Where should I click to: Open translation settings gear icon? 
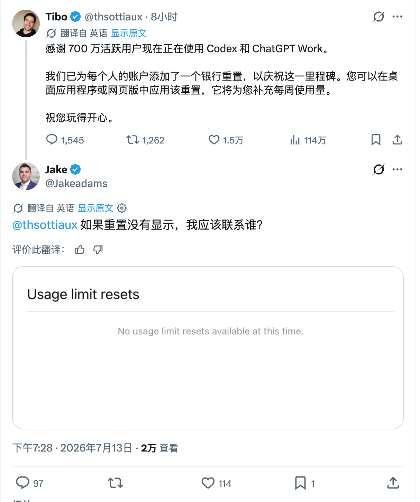122,208
